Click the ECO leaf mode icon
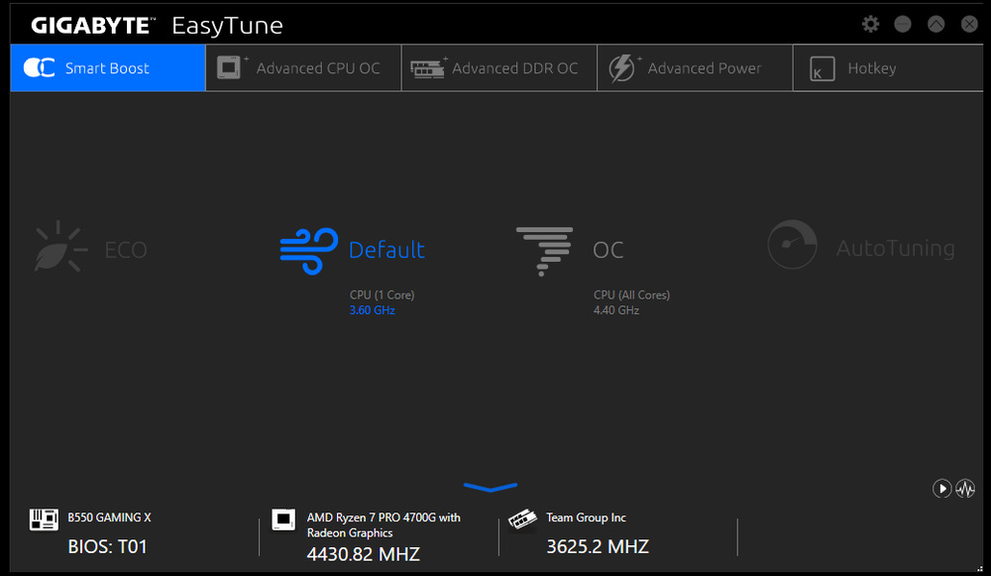The height and width of the screenshot is (576, 991). coord(61,248)
